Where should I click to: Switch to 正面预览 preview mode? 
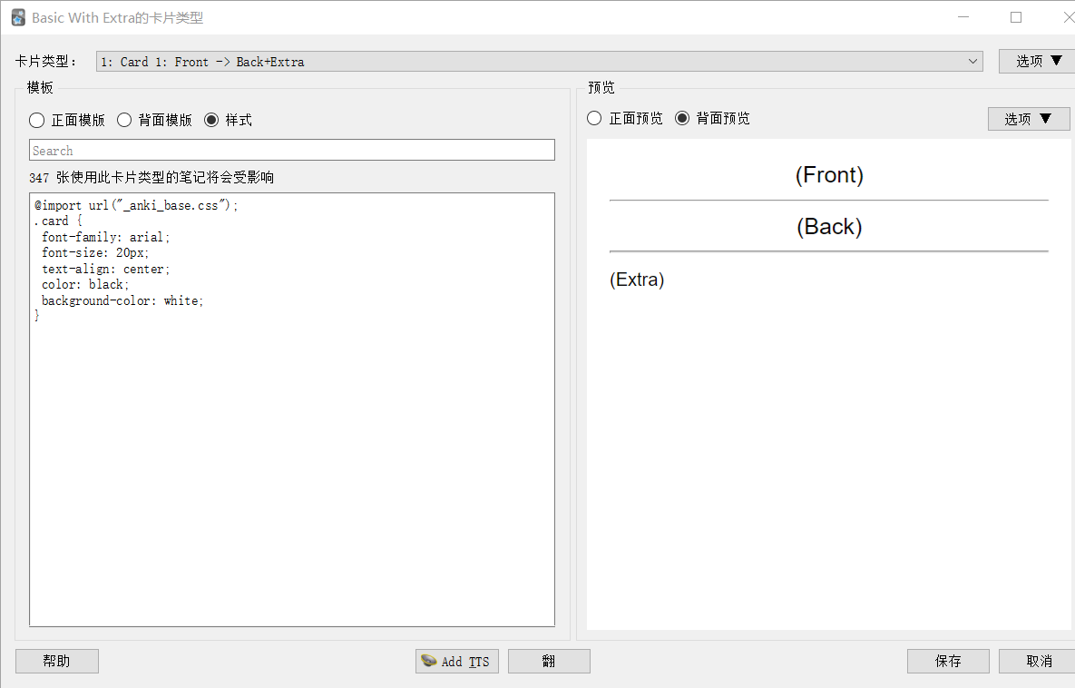[594, 118]
